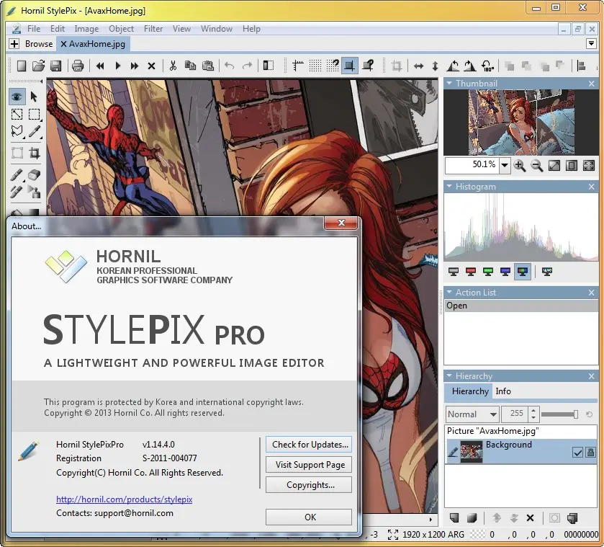Show the red channel histogram

click(x=471, y=272)
